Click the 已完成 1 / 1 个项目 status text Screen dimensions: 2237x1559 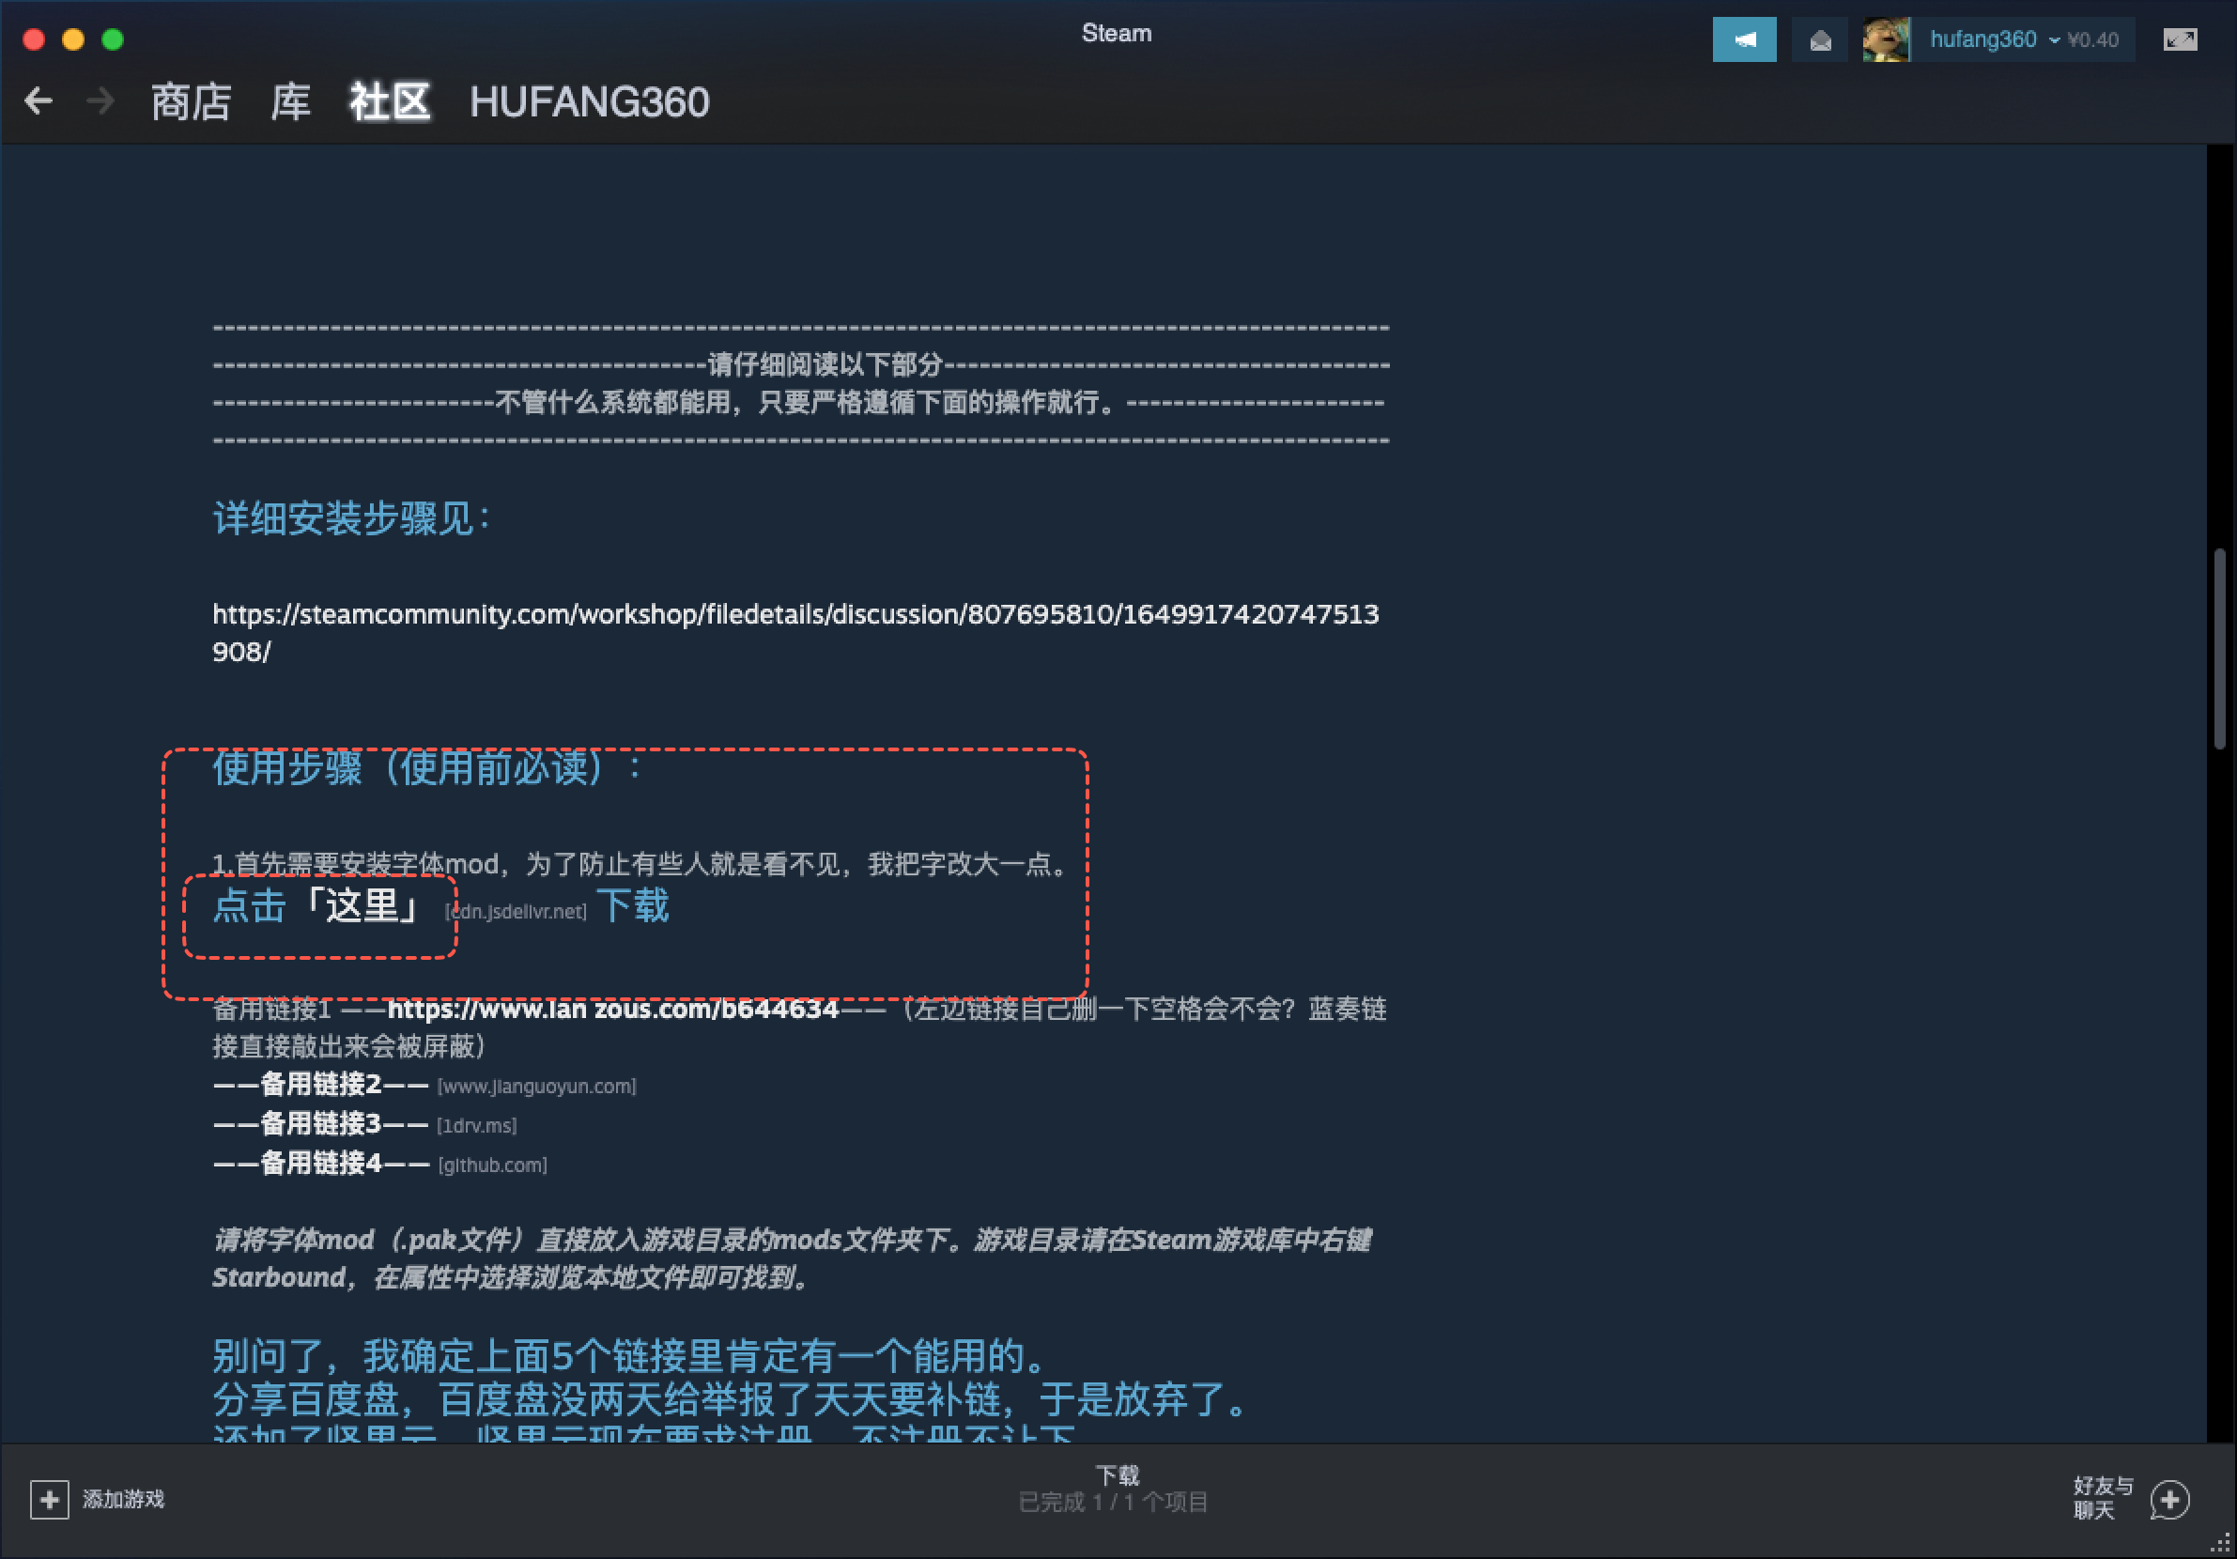click(x=1114, y=1503)
